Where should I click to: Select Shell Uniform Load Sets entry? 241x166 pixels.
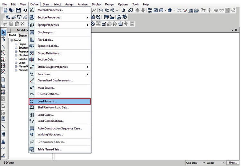pyautogui.click(x=60, y=107)
